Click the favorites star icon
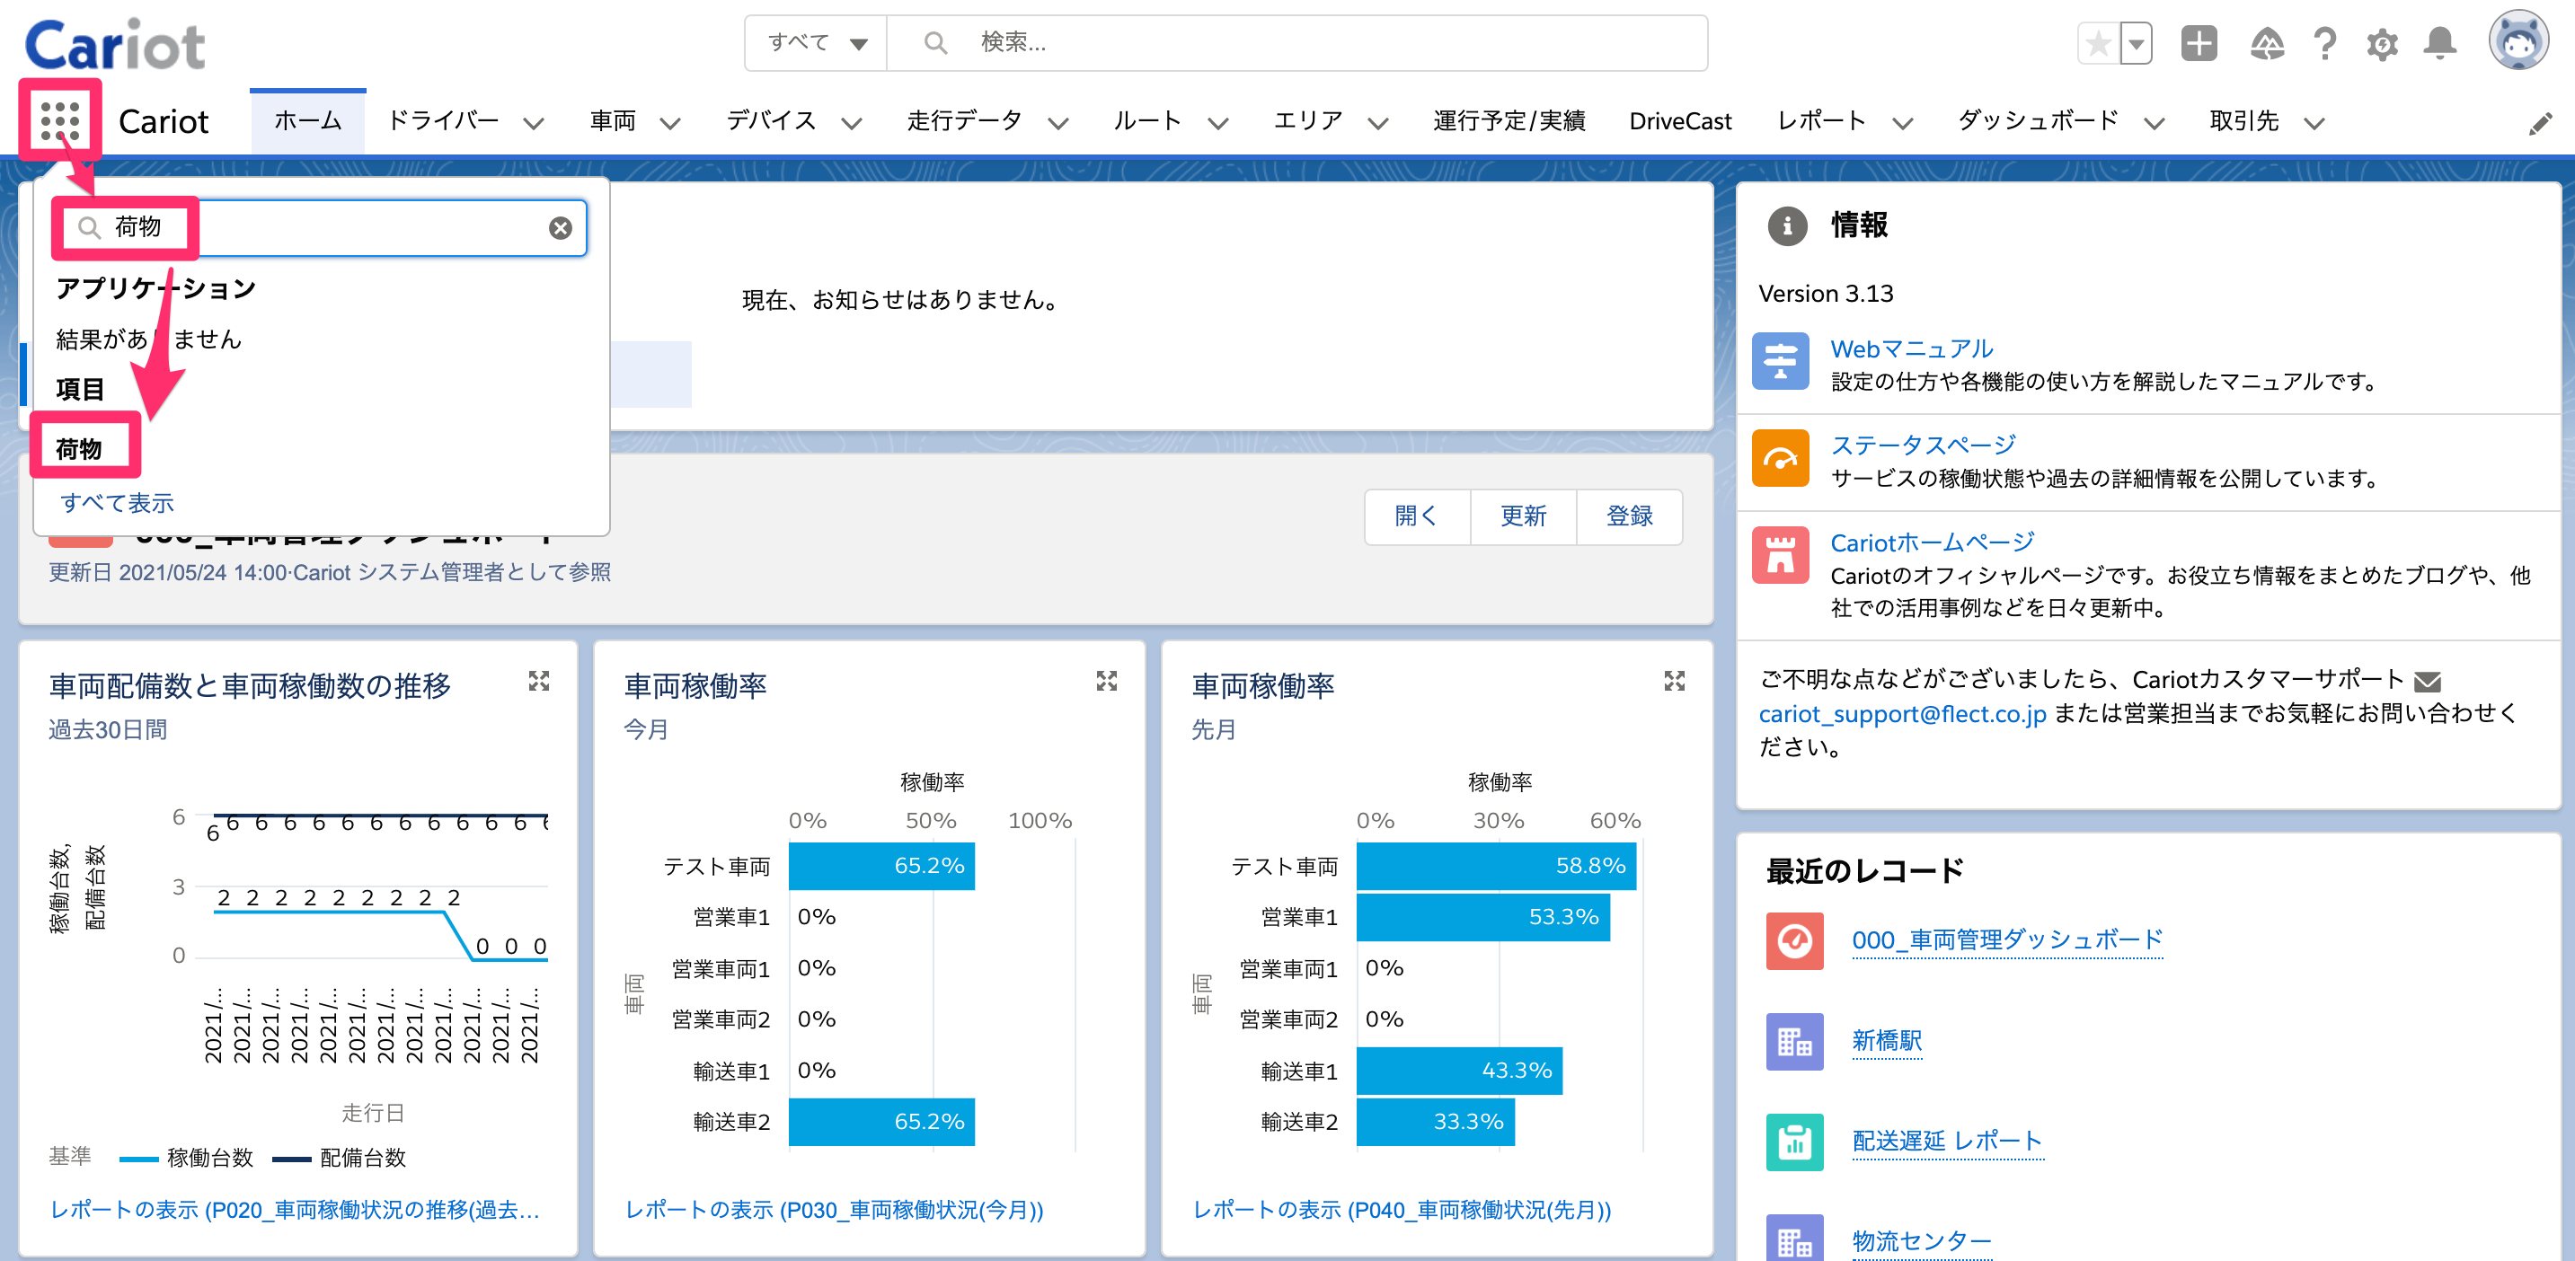Screen dimensions: 2575x1261 (2098, 43)
